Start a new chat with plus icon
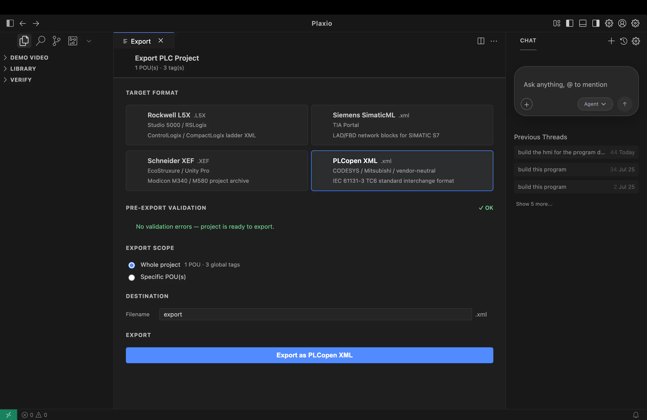The image size is (647, 420). 611,41
